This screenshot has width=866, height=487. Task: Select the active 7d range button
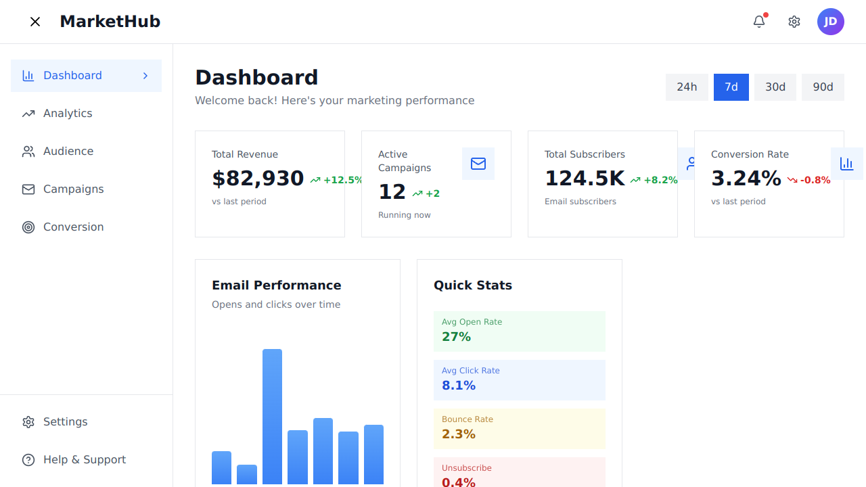pyautogui.click(x=731, y=87)
